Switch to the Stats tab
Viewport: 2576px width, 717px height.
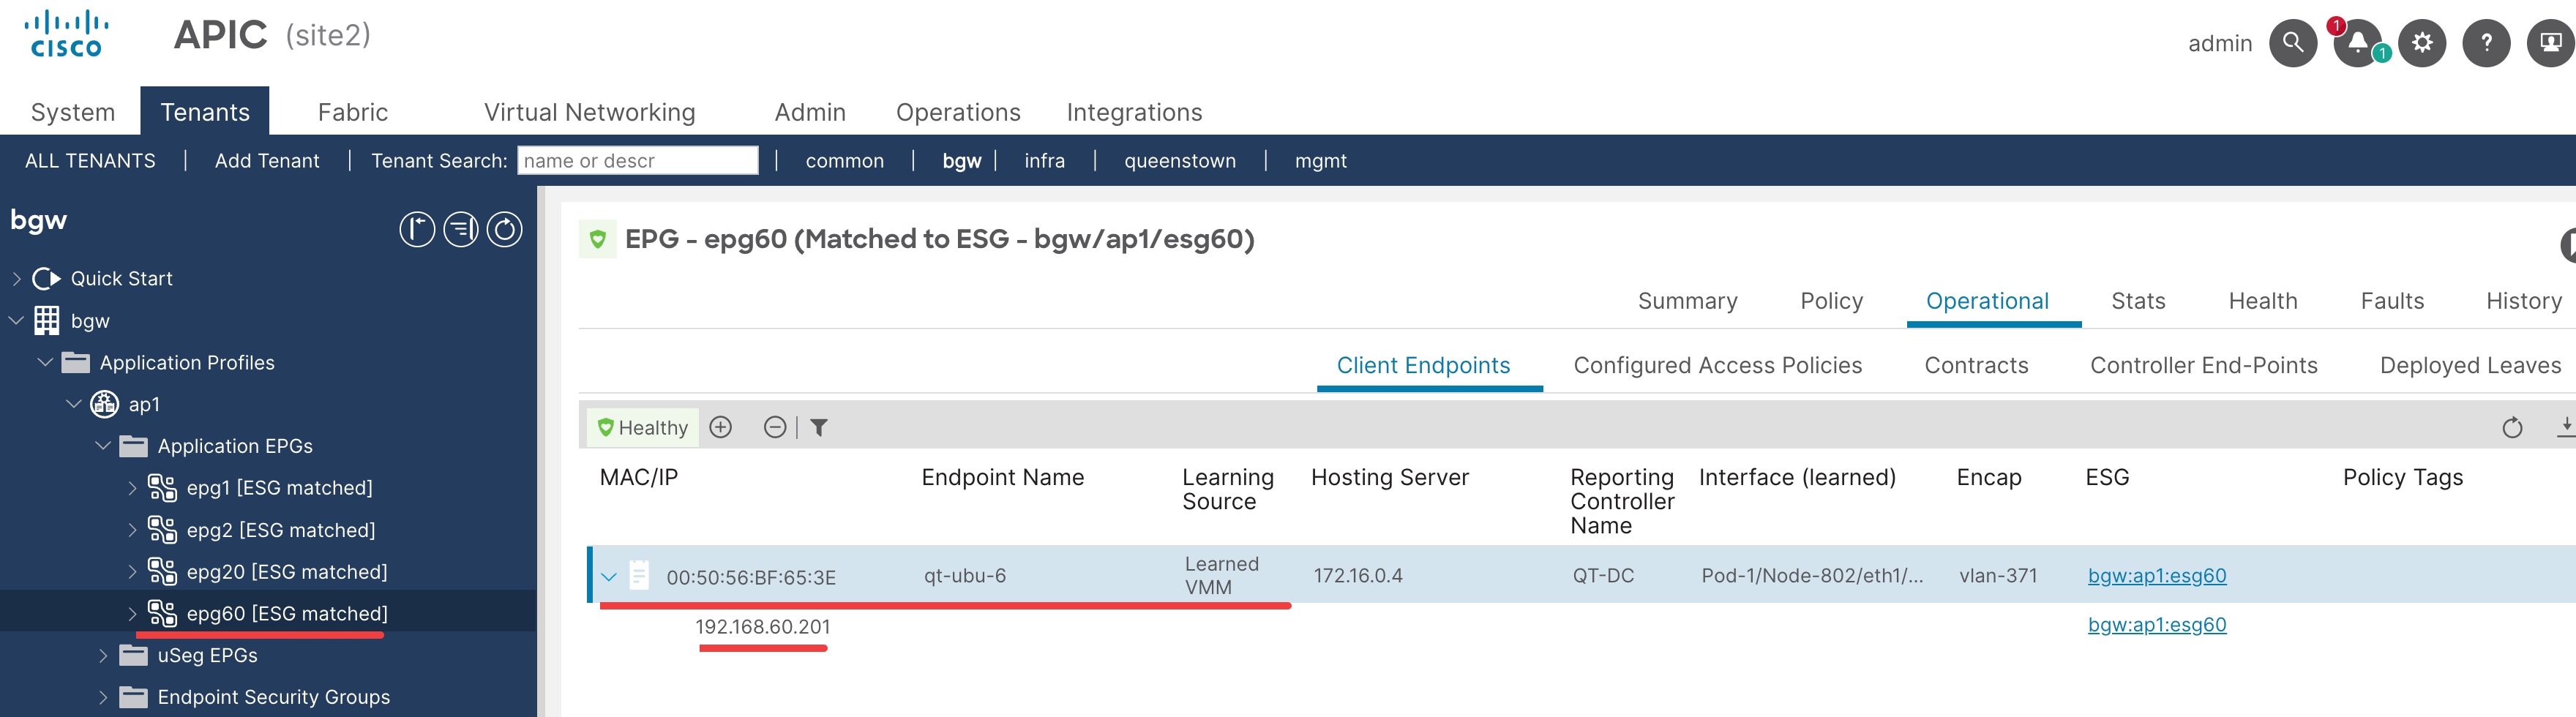click(2138, 301)
